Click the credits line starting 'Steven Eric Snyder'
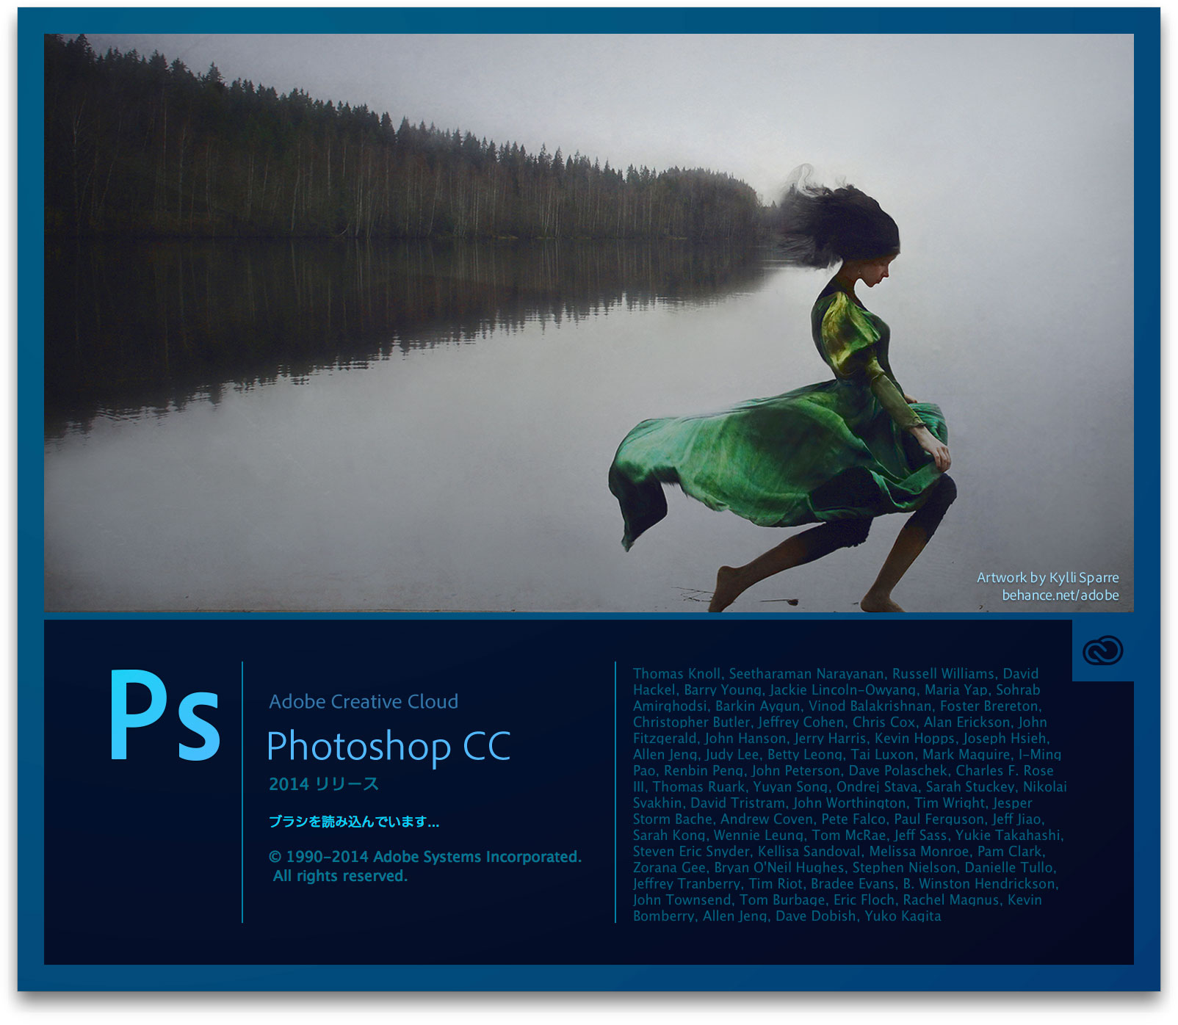Screen dimensions: 1178x1025 (x=839, y=852)
